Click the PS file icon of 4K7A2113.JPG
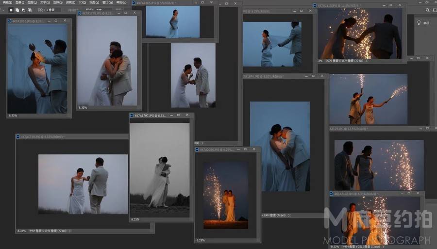Image resolution: width=437 pixels, height=249 pixels. pos(315,5)
